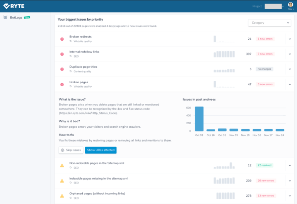Expand the Duplicate page titles chevron
Viewport: 297px width, 204px height.
tap(290, 69)
